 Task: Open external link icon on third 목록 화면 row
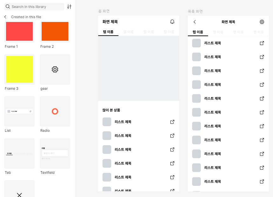pyautogui.click(x=262, y=71)
